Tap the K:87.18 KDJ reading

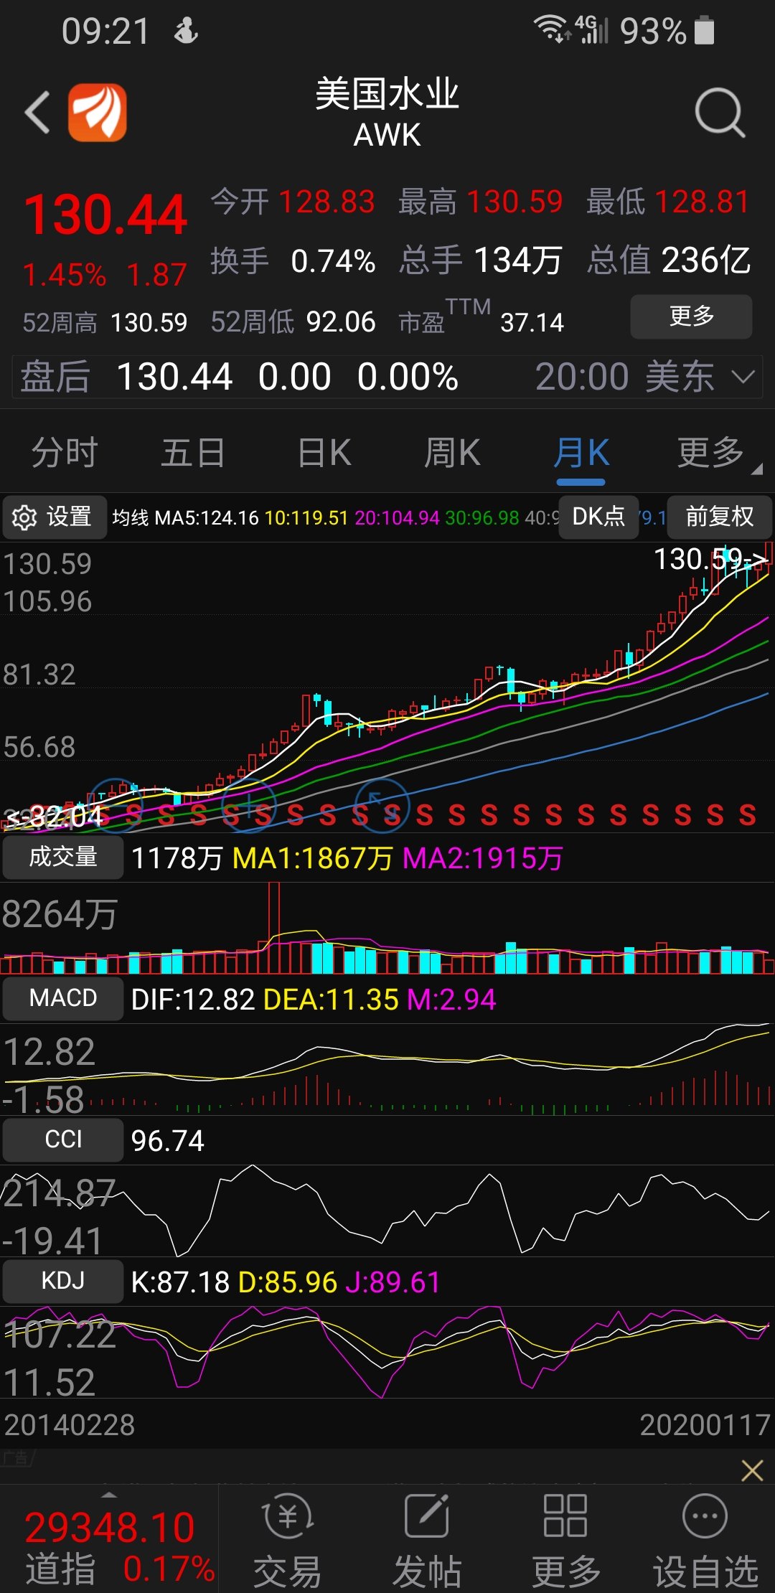tap(180, 1282)
